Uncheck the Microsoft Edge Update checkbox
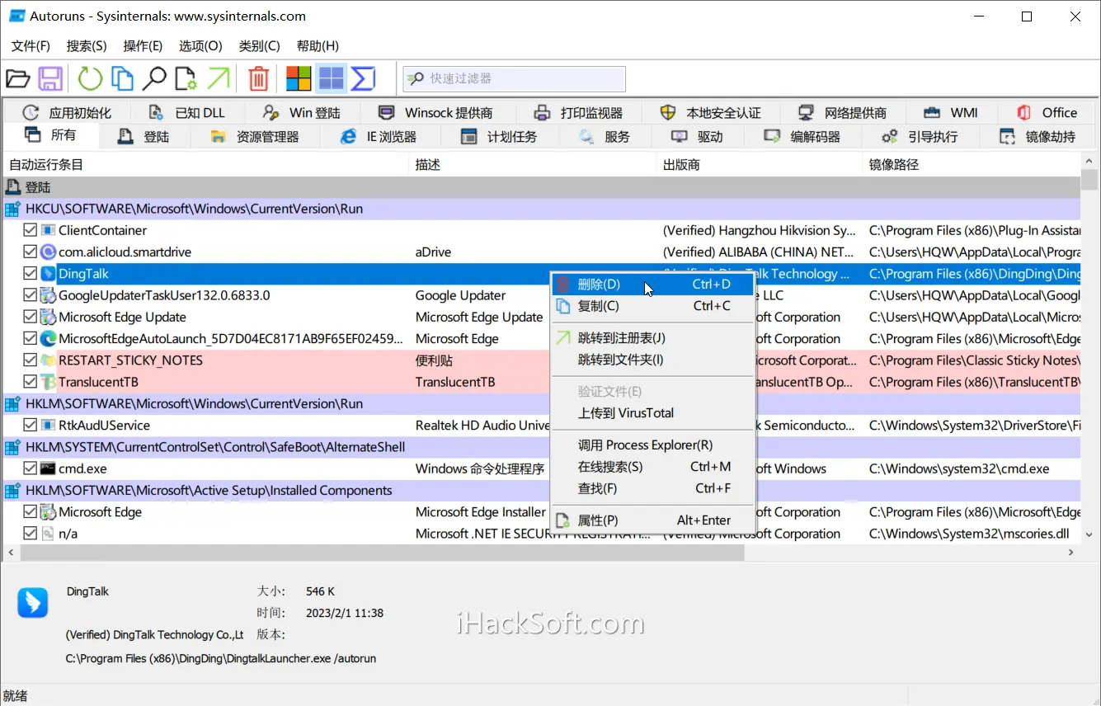Screen dimensions: 1101x706 [x=31, y=317]
